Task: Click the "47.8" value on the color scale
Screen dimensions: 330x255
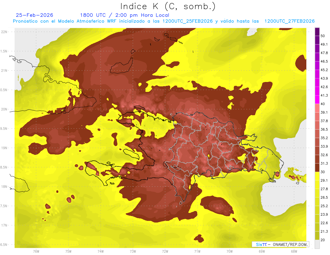Action: (324, 53)
